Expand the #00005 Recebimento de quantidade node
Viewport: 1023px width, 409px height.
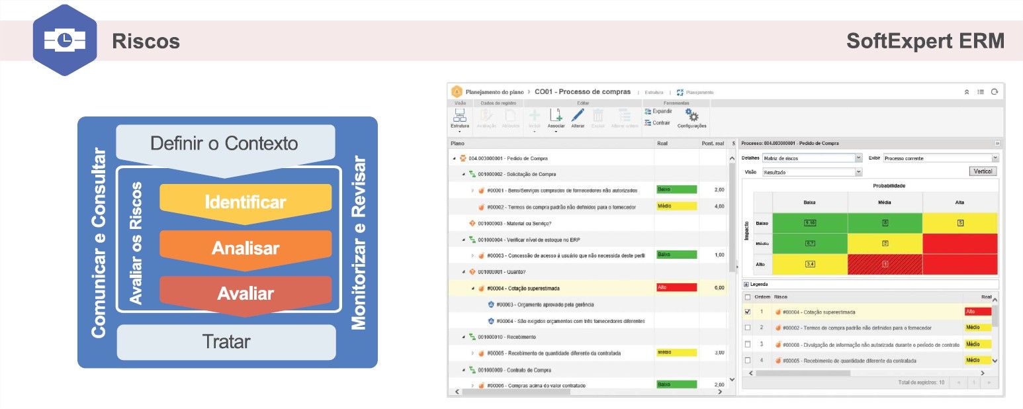point(472,353)
